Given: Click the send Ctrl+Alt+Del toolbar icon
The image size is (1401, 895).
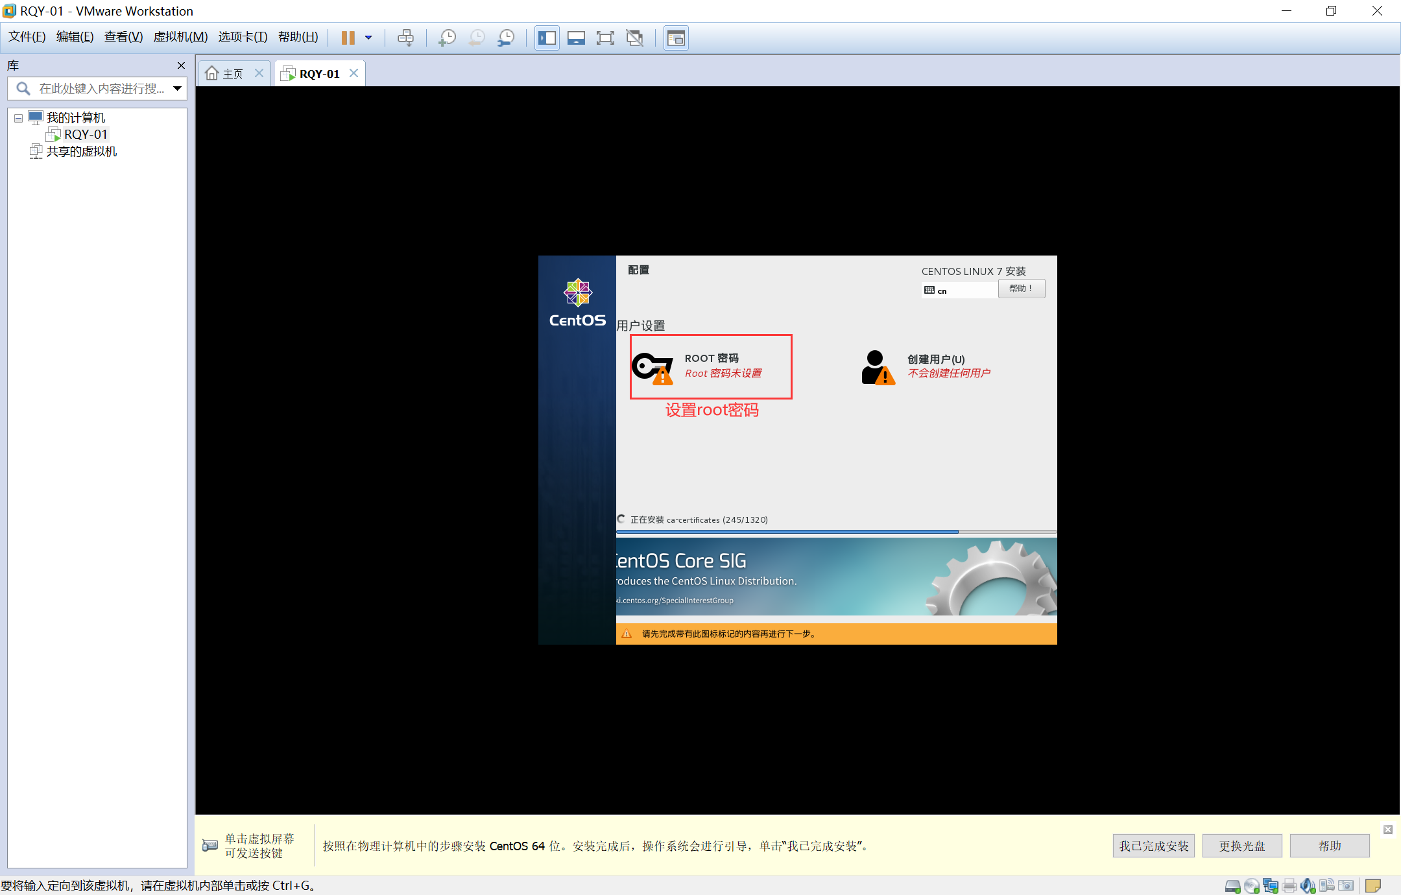Looking at the screenshot, I should point(406,38).
